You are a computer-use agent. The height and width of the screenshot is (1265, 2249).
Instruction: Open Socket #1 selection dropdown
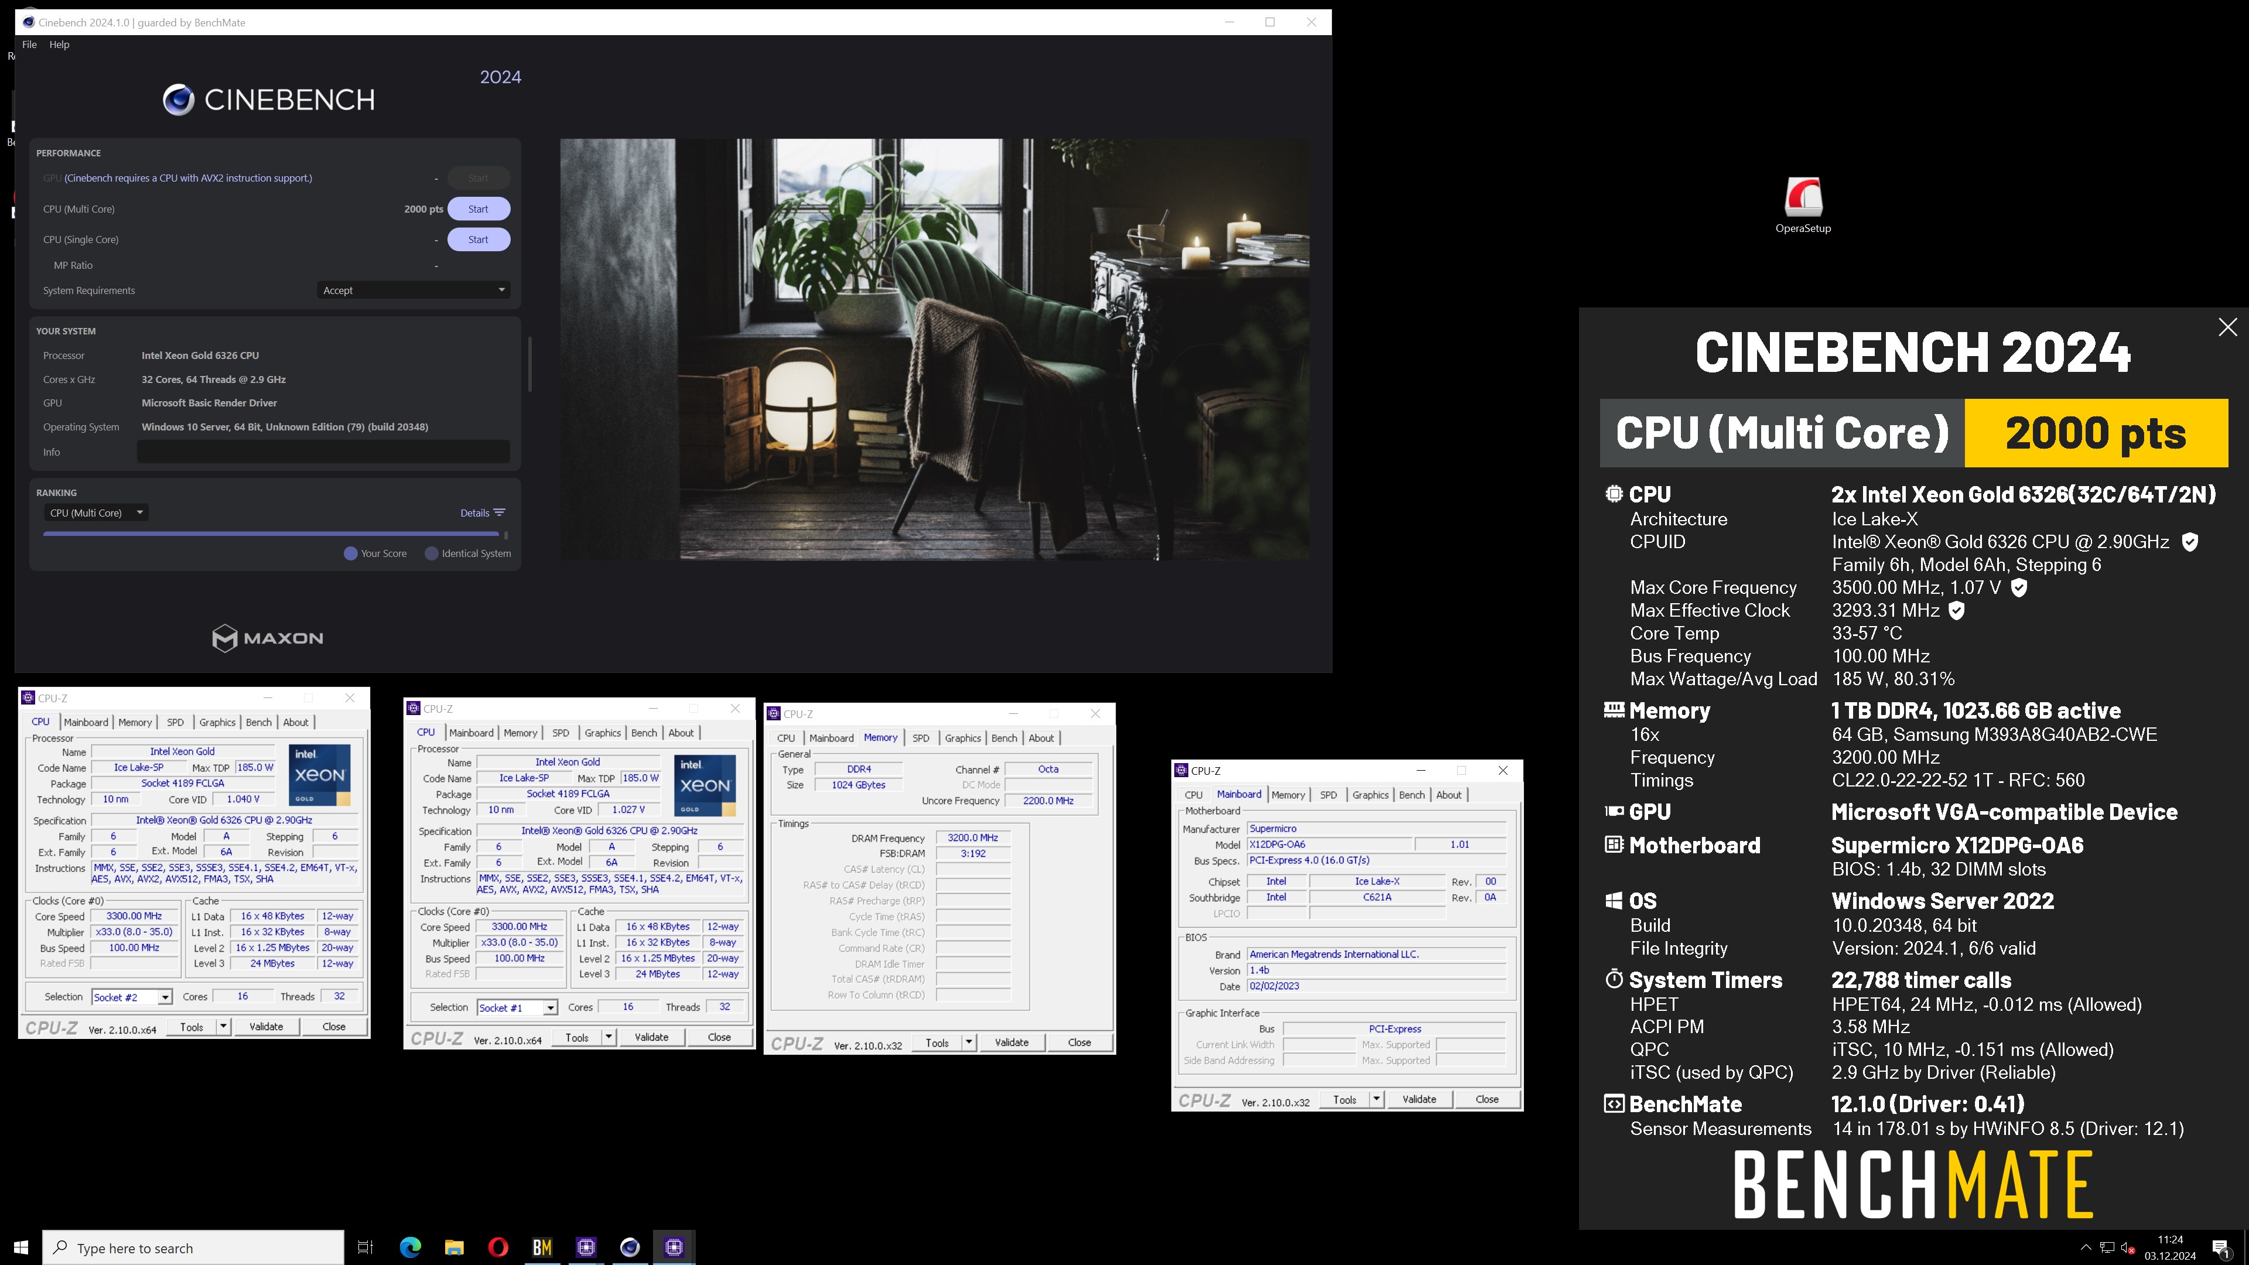[x=550, y=1007]
